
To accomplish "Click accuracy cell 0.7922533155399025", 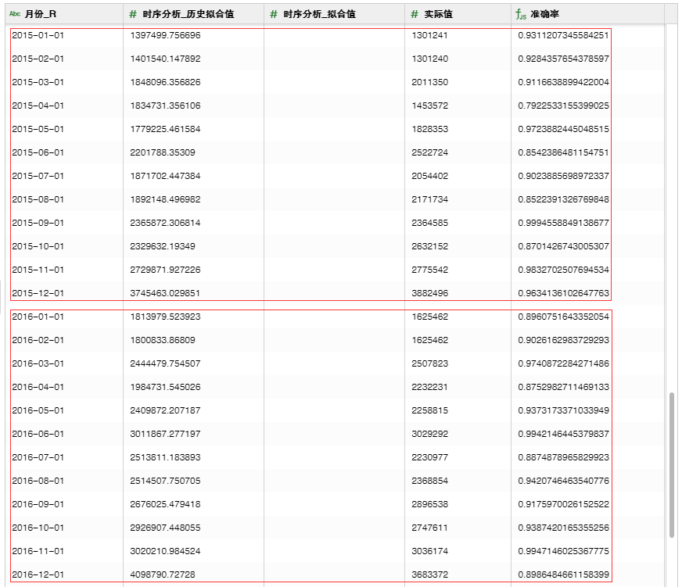I will pos(563,106).
